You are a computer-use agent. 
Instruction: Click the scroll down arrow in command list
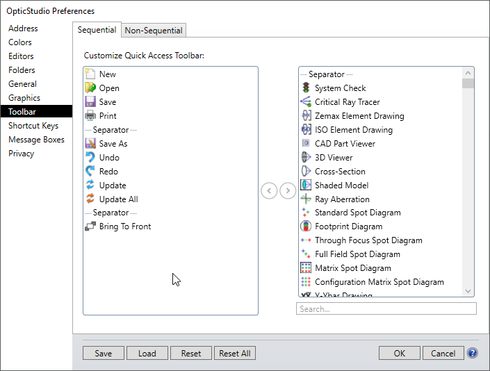pyautogui.click(x=468, y=291)
